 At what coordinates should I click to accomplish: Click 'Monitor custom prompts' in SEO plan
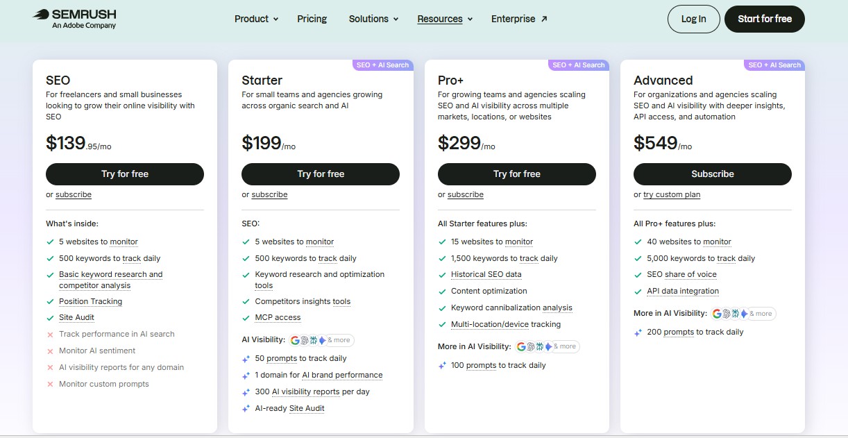pyautogui.click(x=104, y=384)
